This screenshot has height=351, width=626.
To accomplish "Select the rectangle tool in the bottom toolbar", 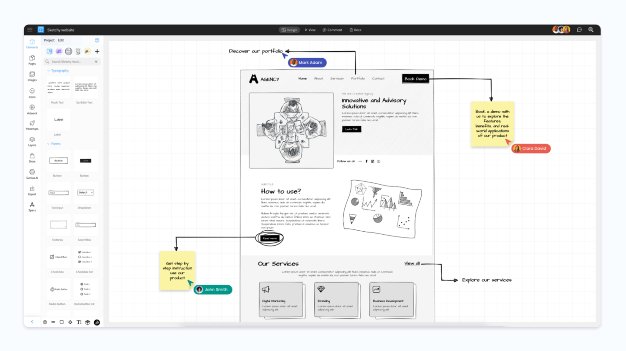I will (62, 322).
